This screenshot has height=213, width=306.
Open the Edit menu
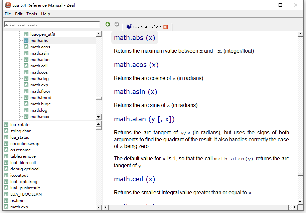(x=19, y=14)
